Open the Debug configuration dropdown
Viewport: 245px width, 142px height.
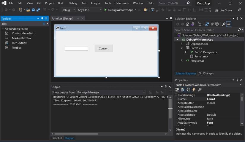[x=68, y=10]
